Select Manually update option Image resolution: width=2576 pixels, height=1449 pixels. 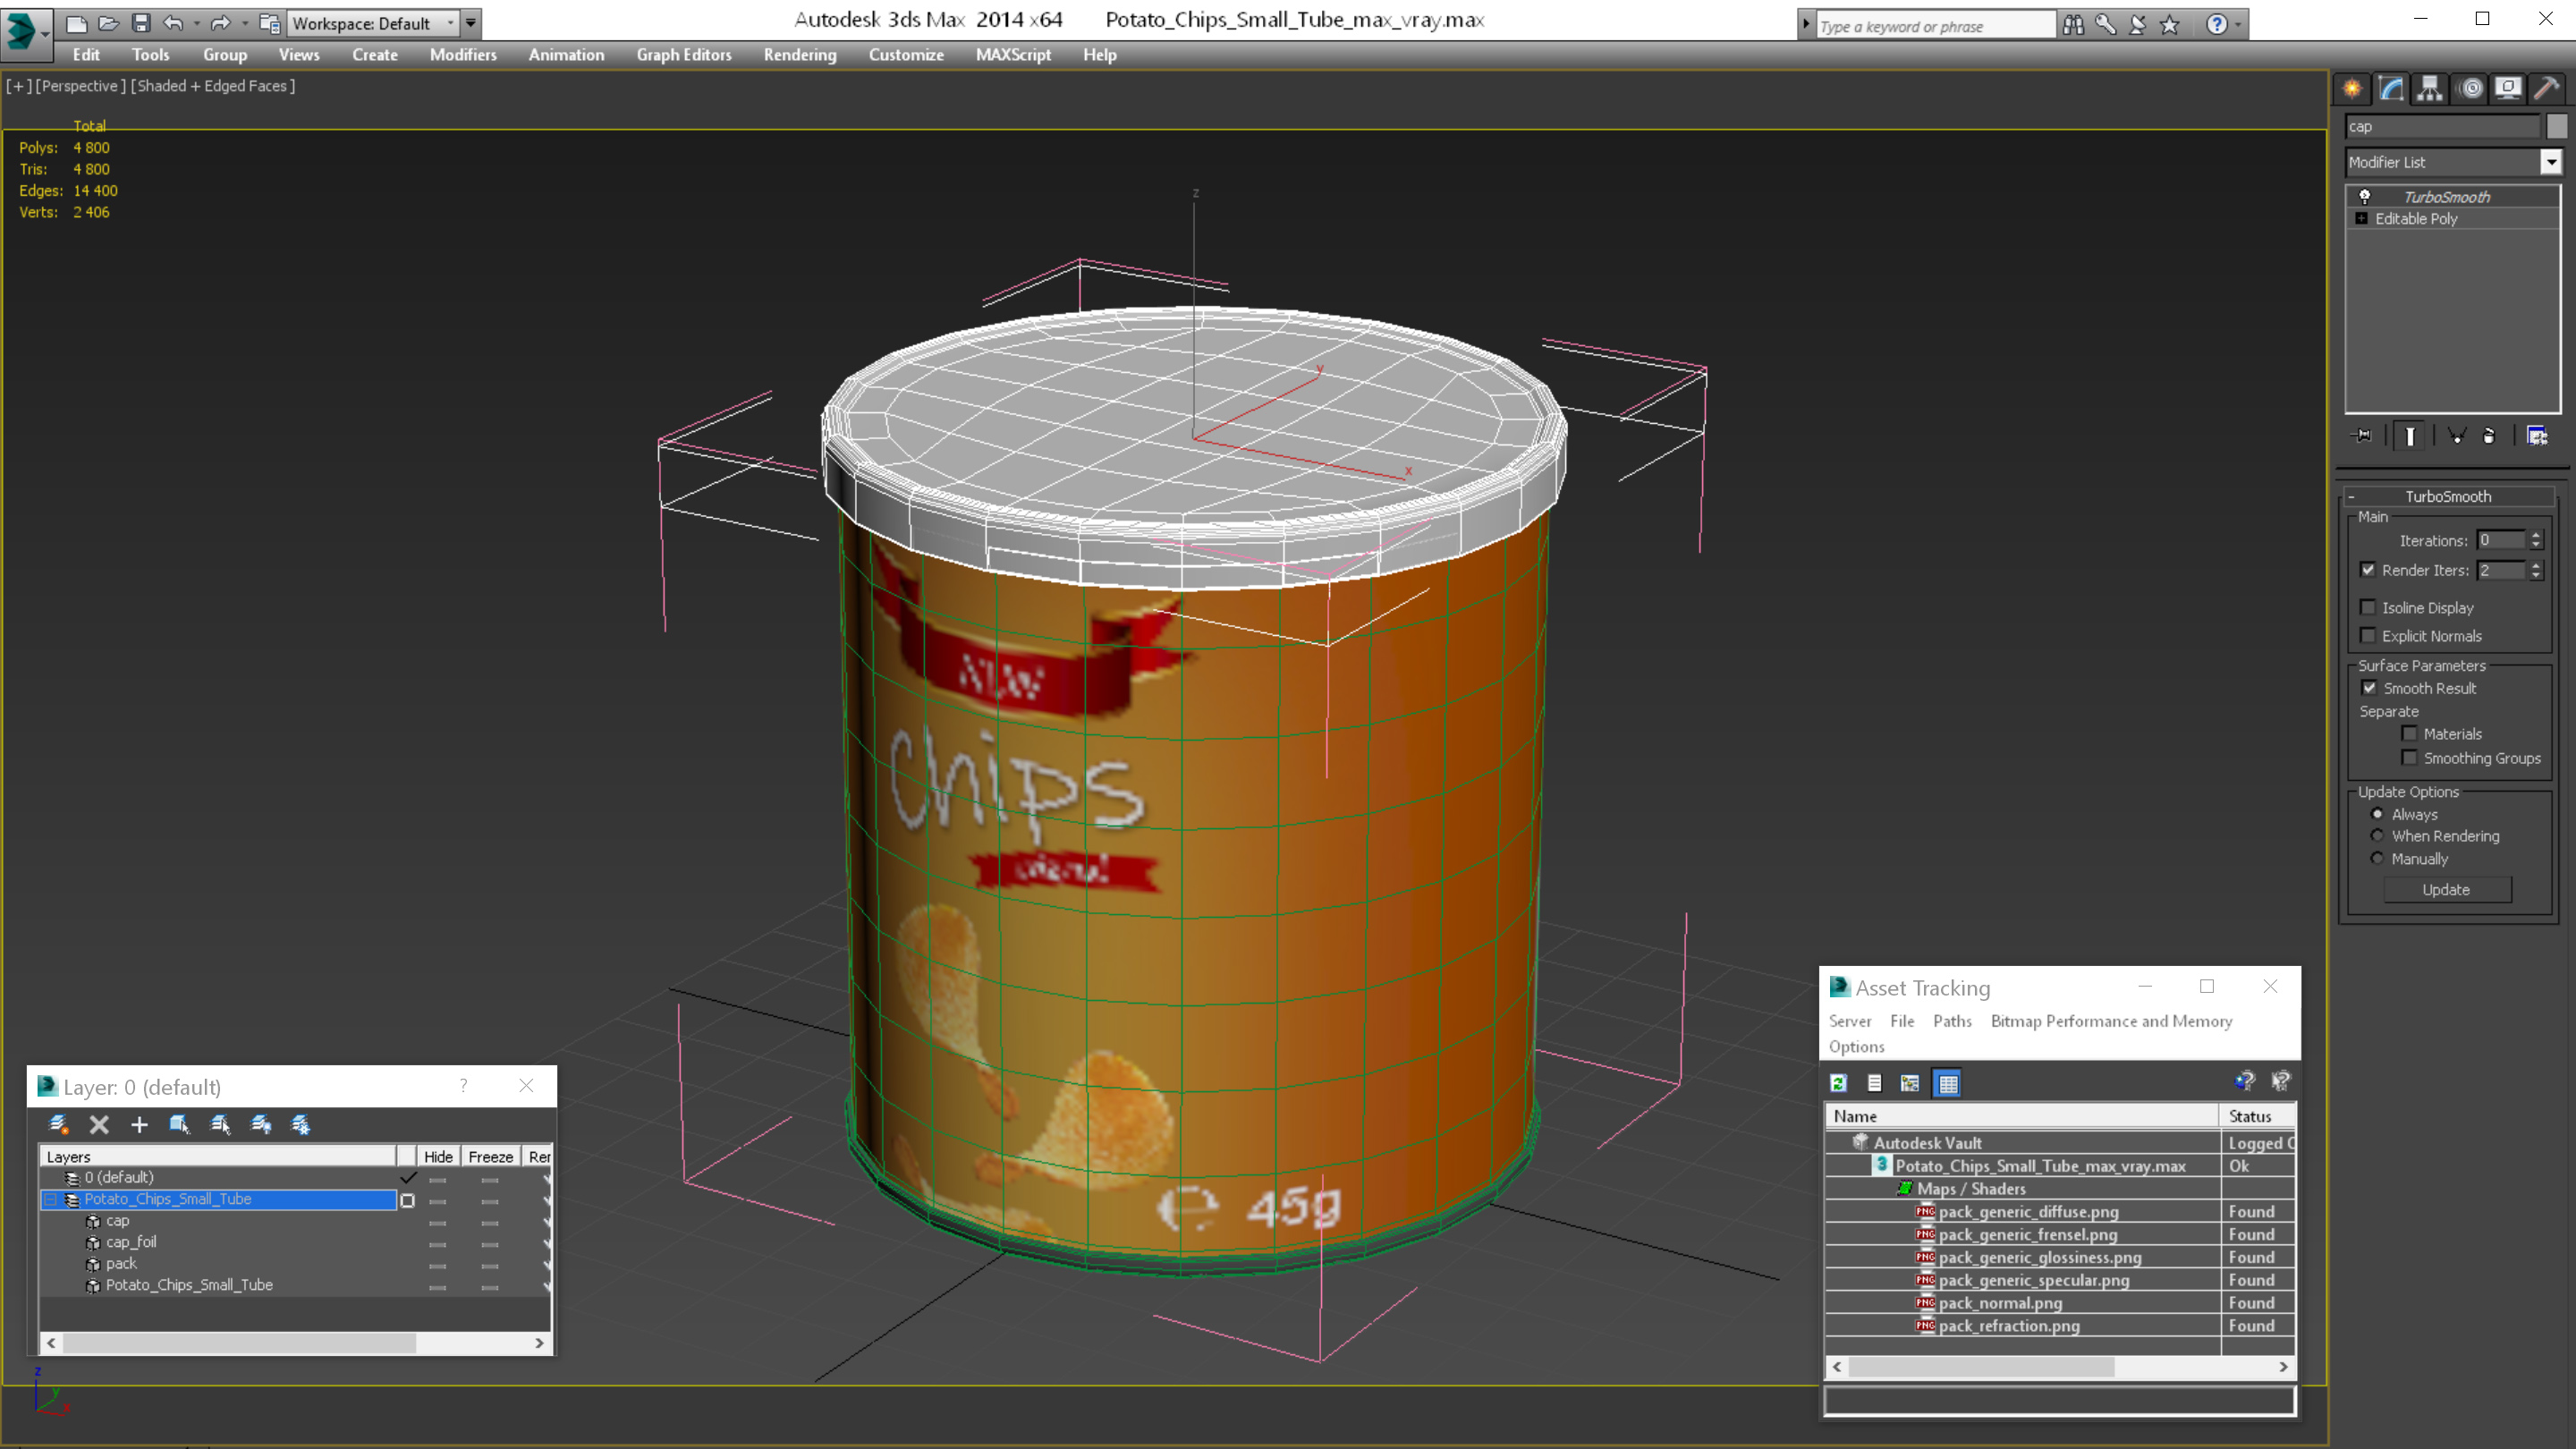[2377, 859]
